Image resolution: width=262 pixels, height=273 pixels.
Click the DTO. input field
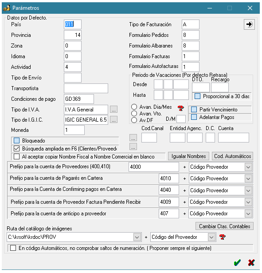[x=201, y=87]
